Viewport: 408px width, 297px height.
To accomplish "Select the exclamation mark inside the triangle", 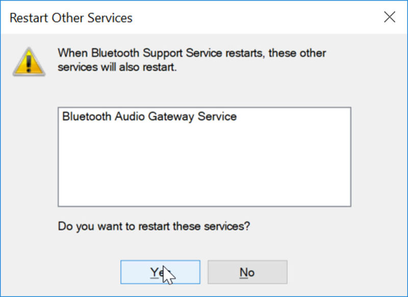I will click(x=29, y=61).
